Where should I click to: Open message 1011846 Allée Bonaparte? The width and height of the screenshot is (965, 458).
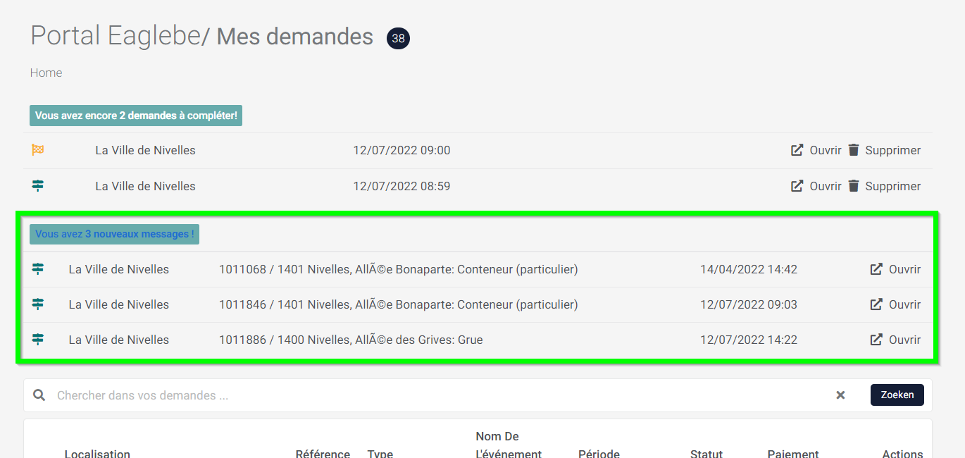(x=895, y=304)
